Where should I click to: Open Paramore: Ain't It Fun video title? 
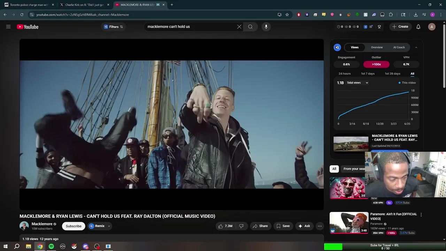pyautogui.click(x=393, y=216)
